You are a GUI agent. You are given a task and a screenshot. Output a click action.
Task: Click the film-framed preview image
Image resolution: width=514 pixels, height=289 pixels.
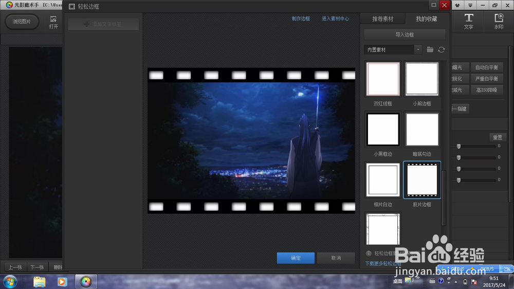click(x=251, y=141)
